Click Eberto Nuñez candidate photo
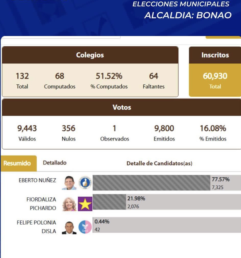 click(x=69, y=183)
